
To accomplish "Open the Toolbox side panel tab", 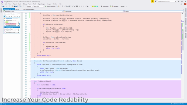I will (x=1, y=10).
